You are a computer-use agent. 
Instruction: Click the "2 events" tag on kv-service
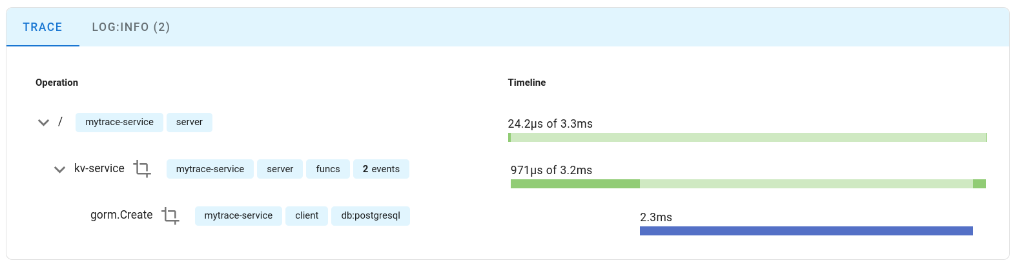381,169
